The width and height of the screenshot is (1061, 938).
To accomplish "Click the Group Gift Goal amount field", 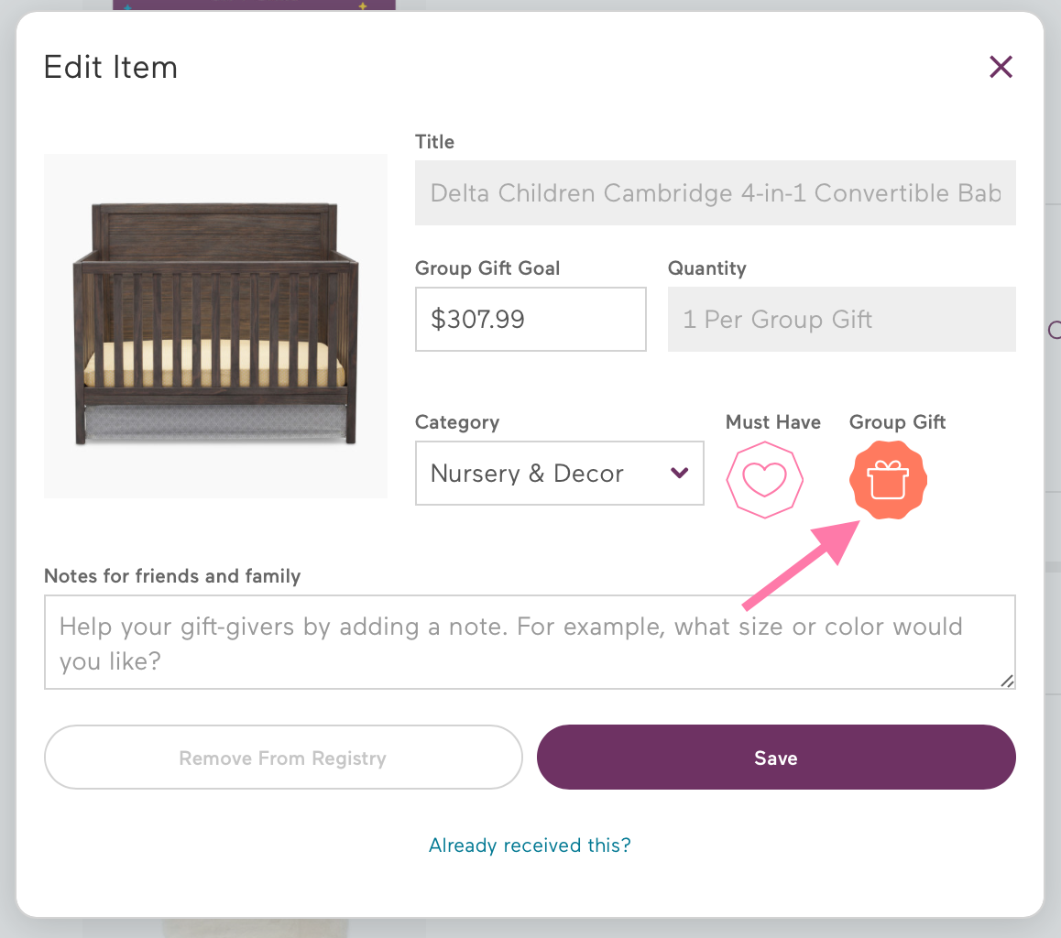I will click(530, 319).
